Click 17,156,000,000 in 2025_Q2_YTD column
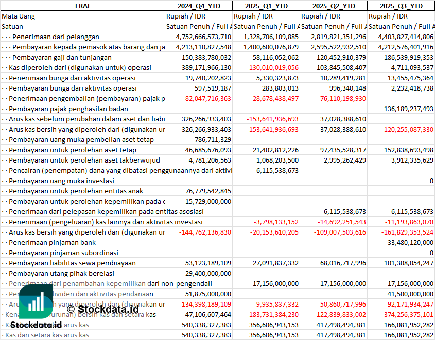The image size is (435, 340). (343, 283)
